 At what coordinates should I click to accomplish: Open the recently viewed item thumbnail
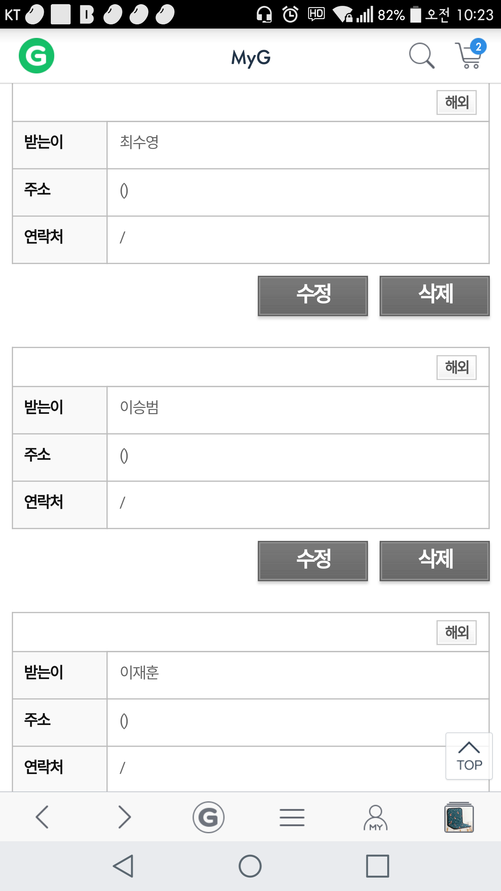pos(459,817)
